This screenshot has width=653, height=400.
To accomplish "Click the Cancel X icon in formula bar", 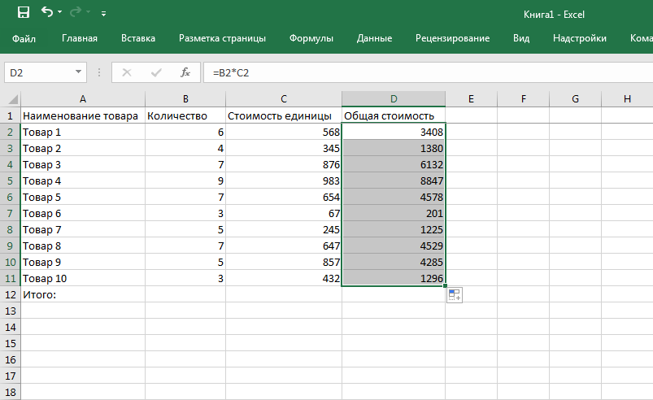I will (126, 72).
